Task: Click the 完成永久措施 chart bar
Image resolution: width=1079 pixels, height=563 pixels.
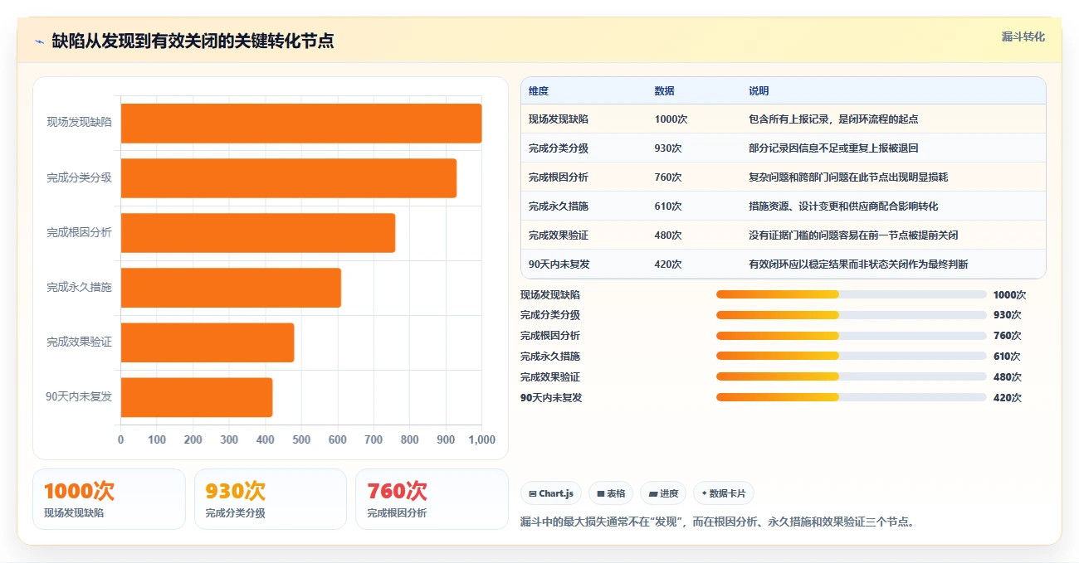Action: point(231,288)
